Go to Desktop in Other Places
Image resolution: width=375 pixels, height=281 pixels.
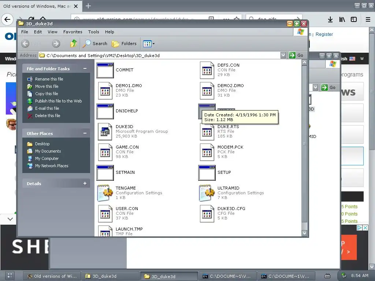[x=42, y=144]
